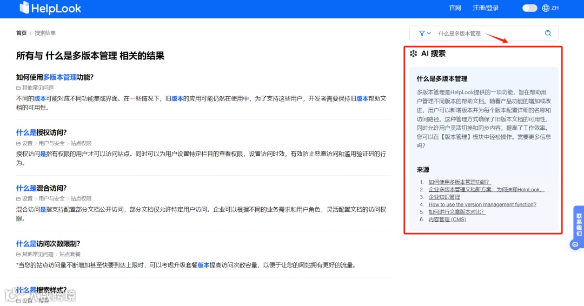The width and height of the screenshot is (584, 306).
Task: Click 其他常见问题 path under 如何使用多版本管理功能
Action: tap(38, 88)
